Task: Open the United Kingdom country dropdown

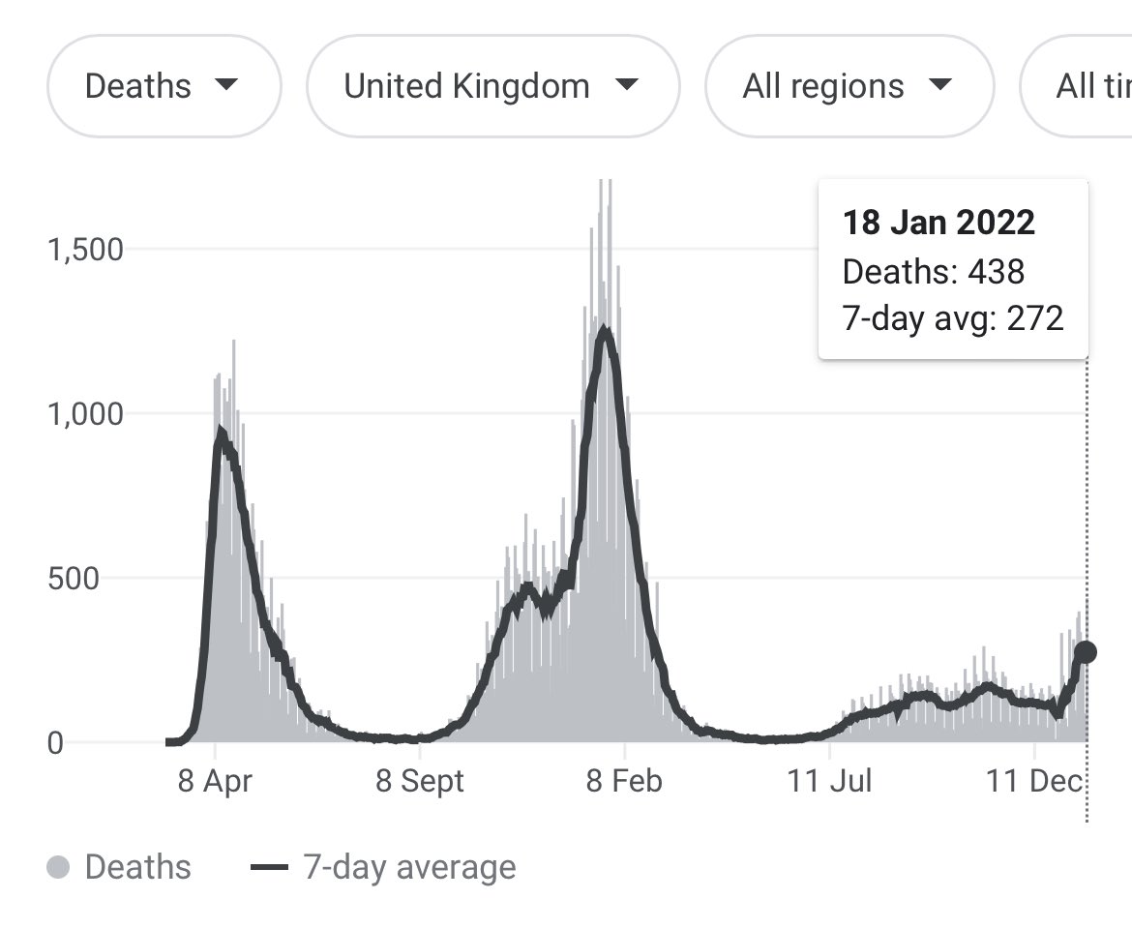Action: (492, 86)
